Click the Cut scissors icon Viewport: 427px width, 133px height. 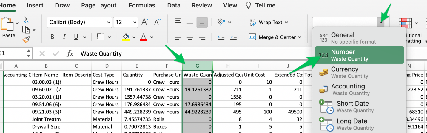click(26, 20)
